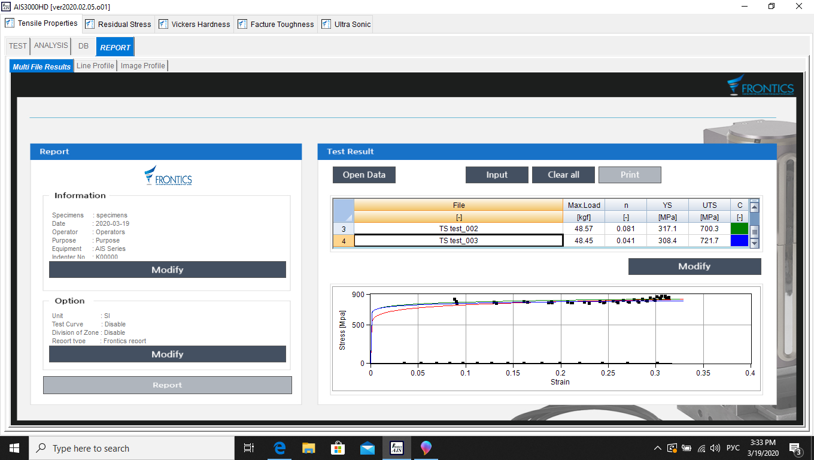The image size is (814, 460).
Task: Open Microsoft Store from the taskbar
Action: tap(338, 448)
